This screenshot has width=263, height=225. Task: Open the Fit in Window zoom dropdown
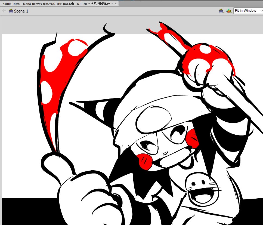[x=248, y=11]
